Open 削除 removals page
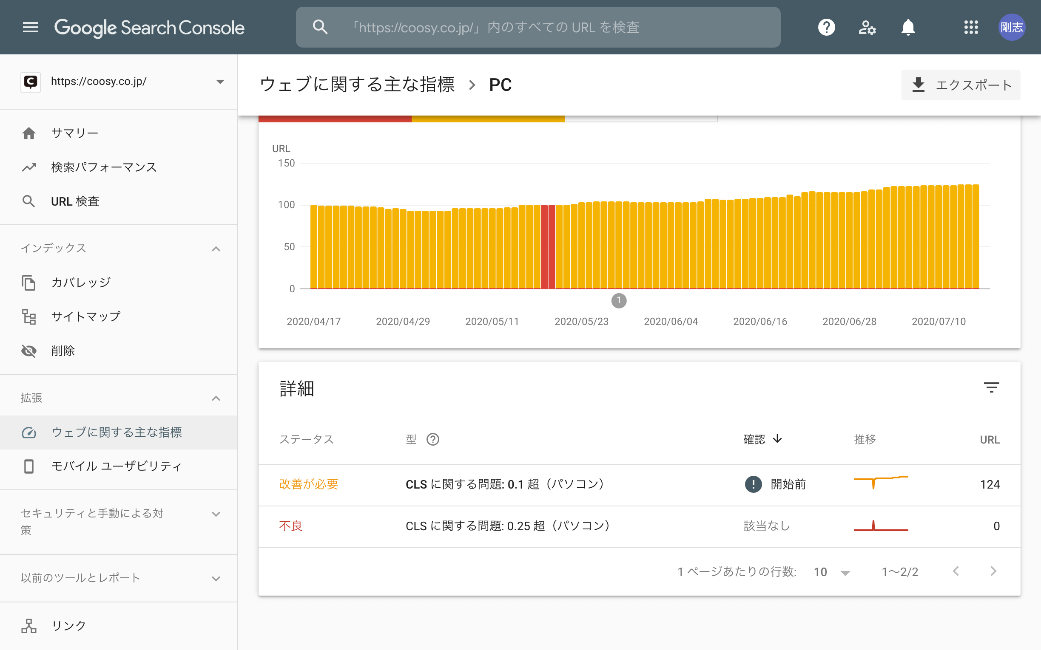This screenshot has width=1041, height=650. [119, 351]
